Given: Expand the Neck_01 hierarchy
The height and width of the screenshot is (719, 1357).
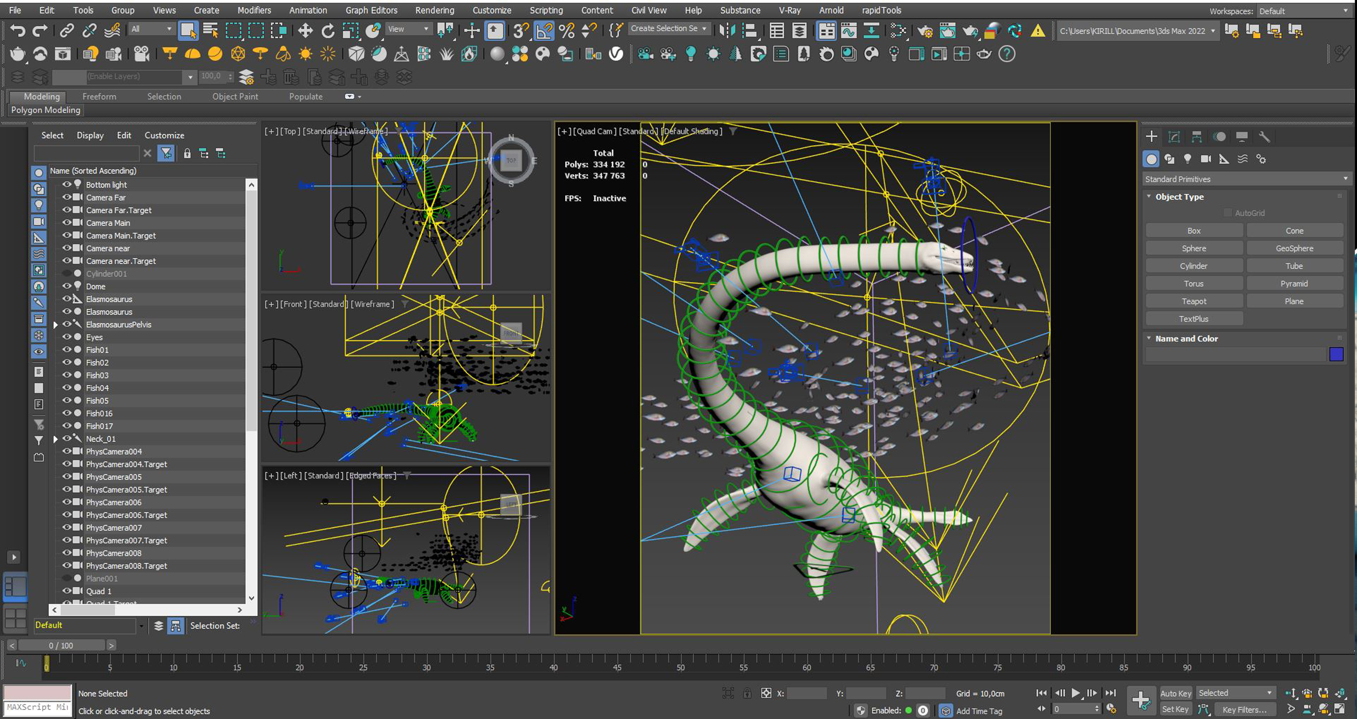Looking at the screenshot, I should click(x=56, y=439).
